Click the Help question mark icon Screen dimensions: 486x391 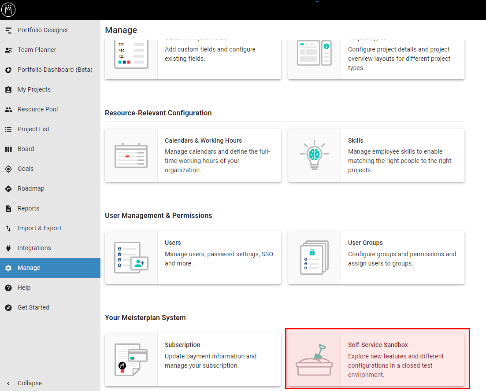(8, 288)
